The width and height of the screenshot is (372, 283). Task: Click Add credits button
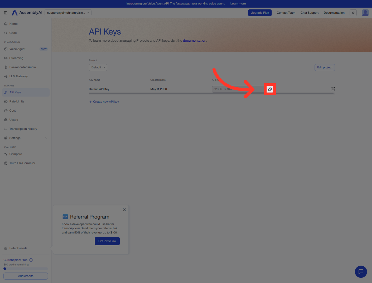point(26,276)
